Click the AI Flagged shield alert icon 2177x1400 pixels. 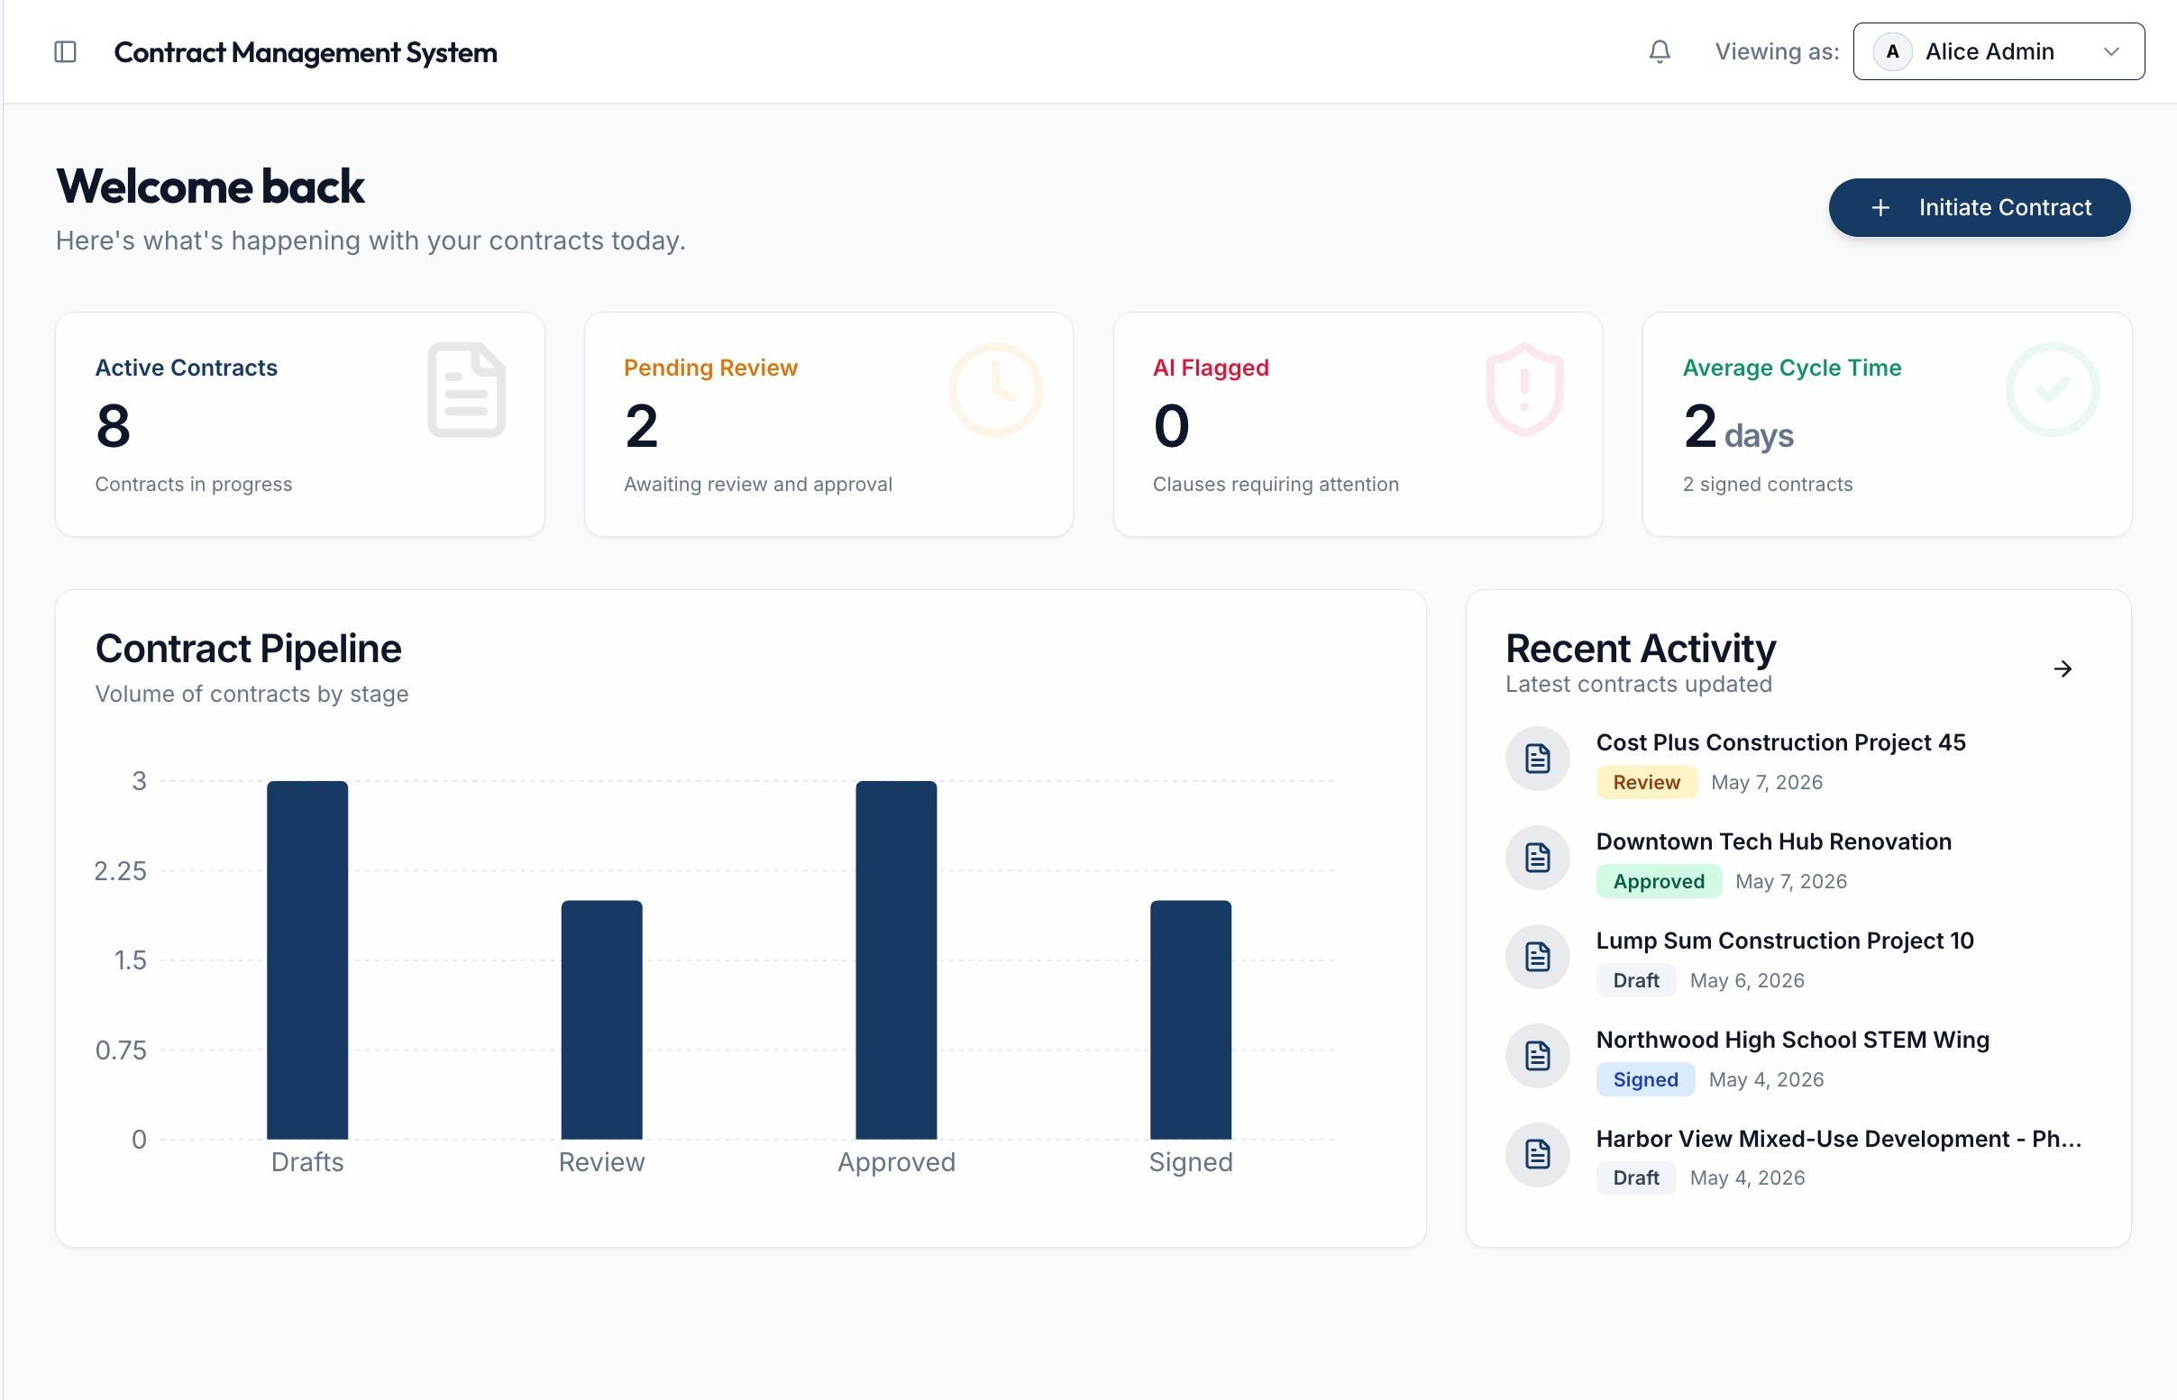point(1525,390)
